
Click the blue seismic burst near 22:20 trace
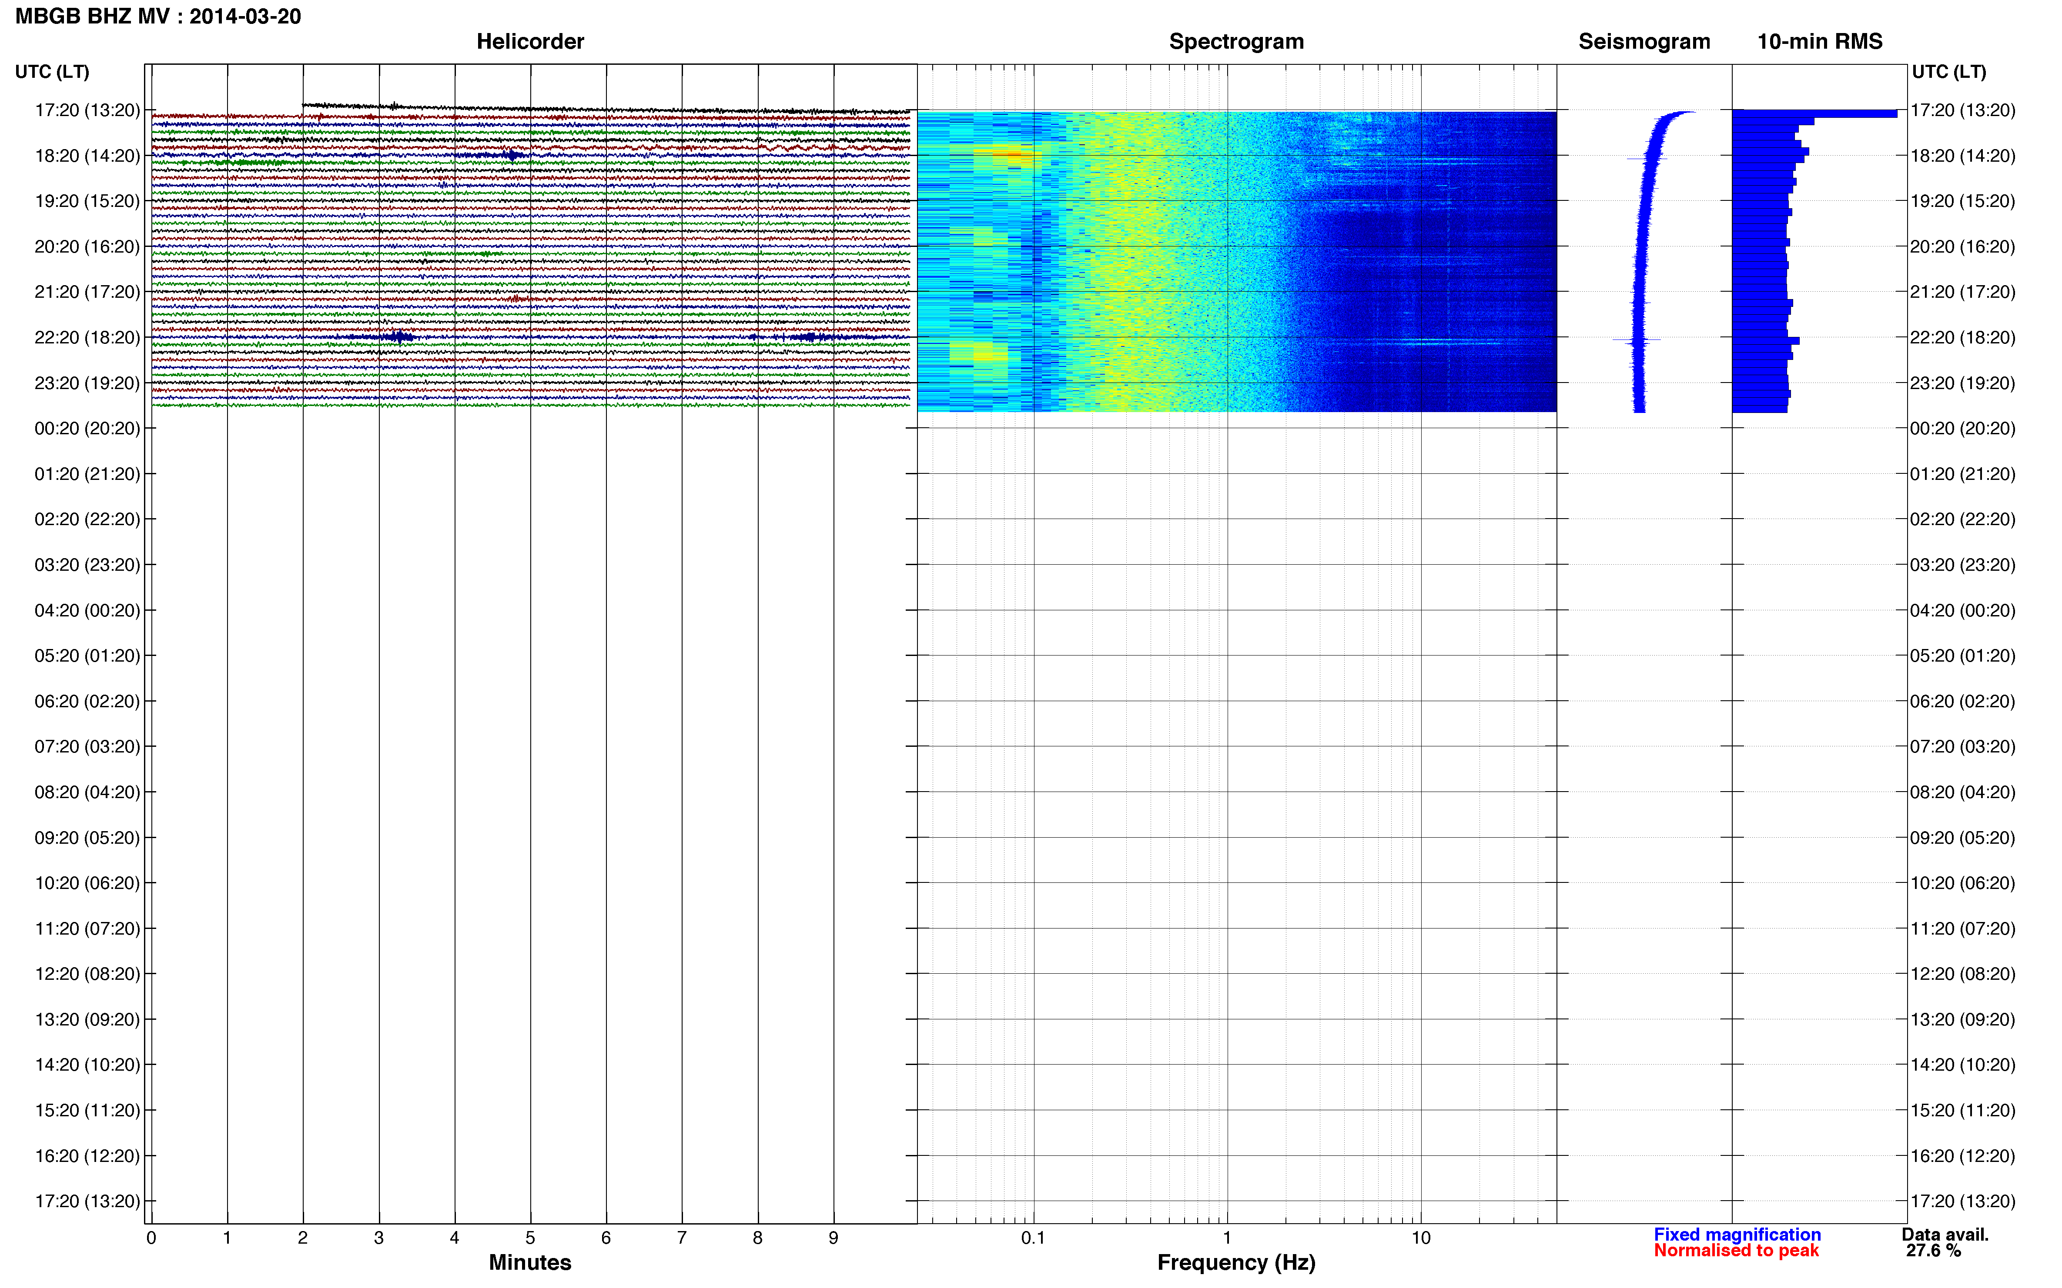pos(398,336)
